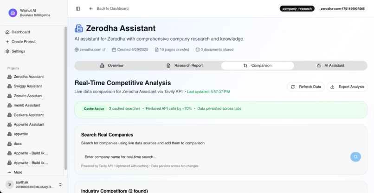Screen dimensions: 374x193
Task: Click the building icon beside Zerodha Assistant project
Action: pyautogui.click(x=10, y=77)
